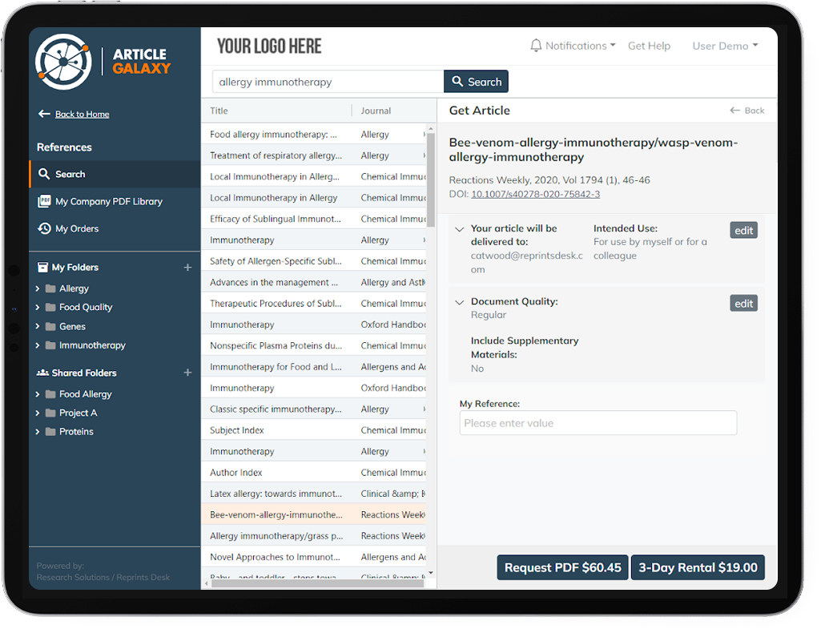Open the Notifications bell
The width and height of the screenshot is (825, 633).
point(536,46)
